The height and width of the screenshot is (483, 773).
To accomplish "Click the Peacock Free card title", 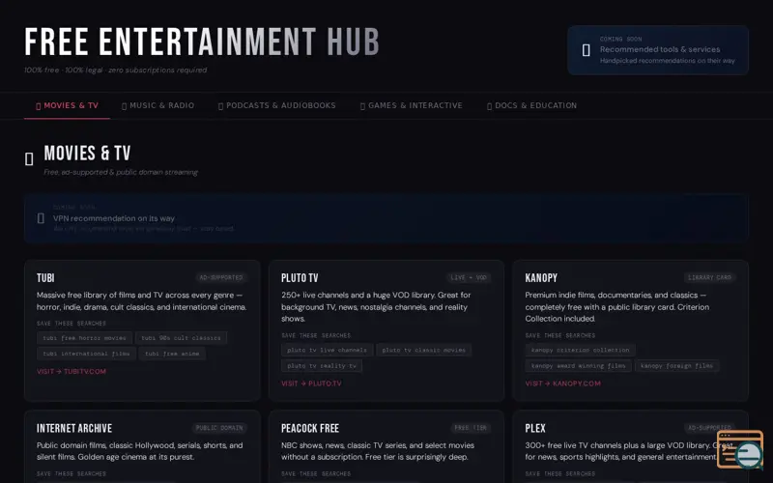I will click(310, 428).
